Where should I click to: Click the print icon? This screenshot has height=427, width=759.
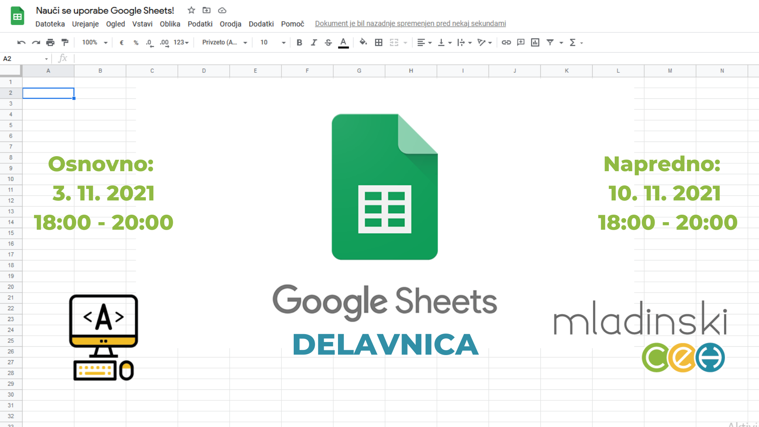(50, 42)
